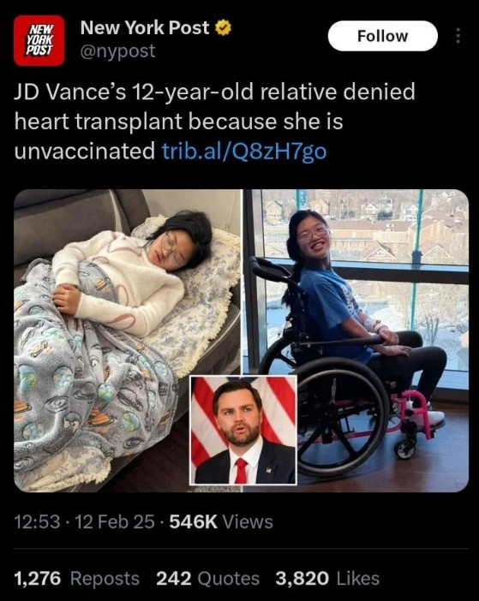
Task: Open the New York Post profile avatar
Action: click(39, 40)
